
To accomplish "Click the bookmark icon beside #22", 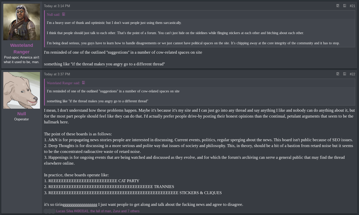I will (345, 74).
